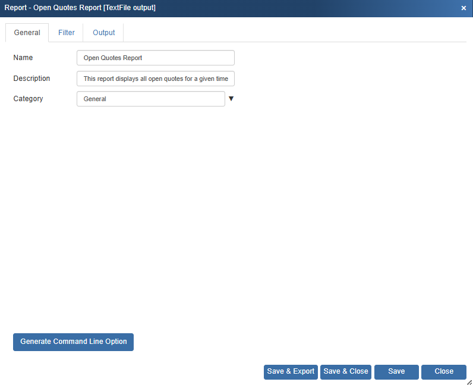The image size is (473, 385).
Task: Focus the Description input box
Action: pyautogui.click(x=156, y=79)
